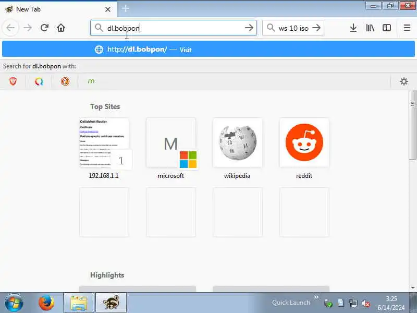This screenshot has height=313, width=417.
Task: Click the page vertical scrollbar thumb
Action: (412, 125)
